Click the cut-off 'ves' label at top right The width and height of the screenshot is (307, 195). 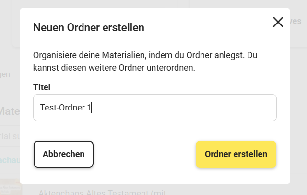pos(295,21)
